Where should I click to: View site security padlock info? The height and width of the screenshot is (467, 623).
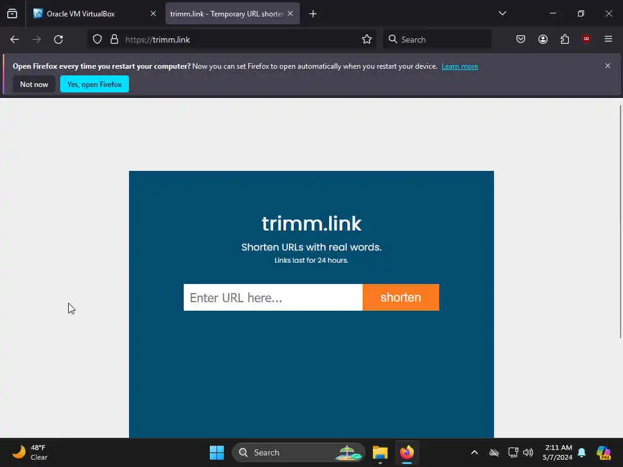pyautogui.click(x=114, y=40)
